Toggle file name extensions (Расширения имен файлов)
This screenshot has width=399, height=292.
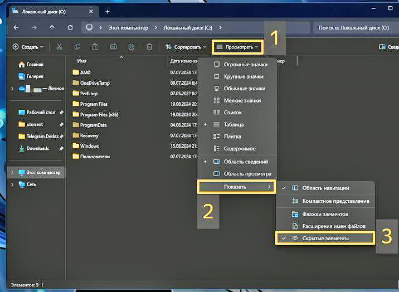[x=333, y=226]
